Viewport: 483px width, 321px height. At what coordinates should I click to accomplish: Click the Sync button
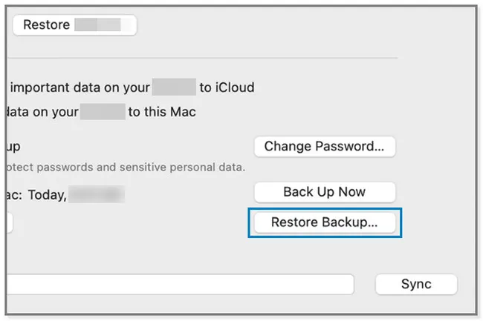[416, 284]
